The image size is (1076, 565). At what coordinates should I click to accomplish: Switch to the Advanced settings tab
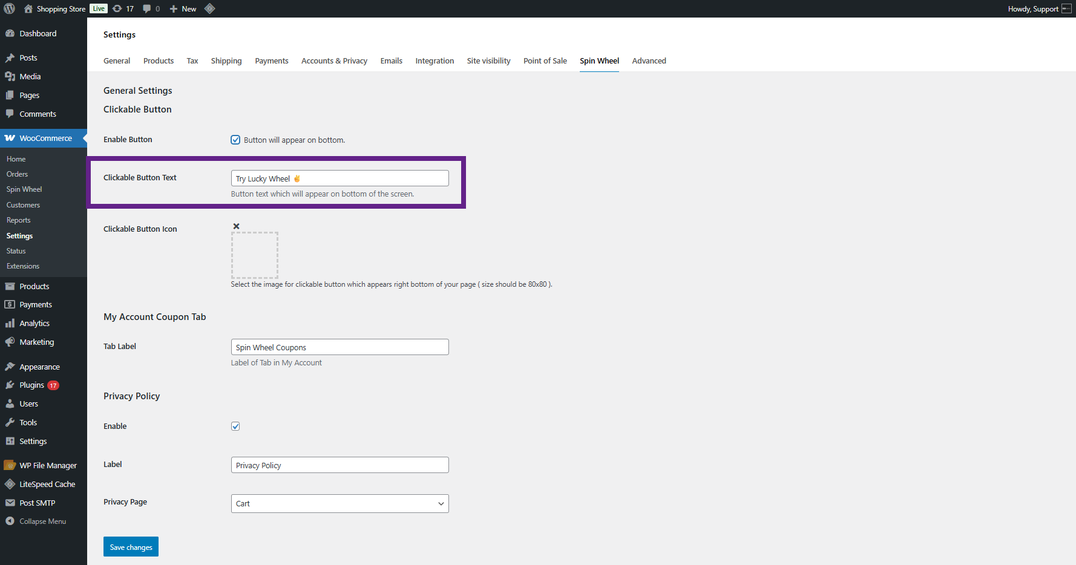[649, 60]
